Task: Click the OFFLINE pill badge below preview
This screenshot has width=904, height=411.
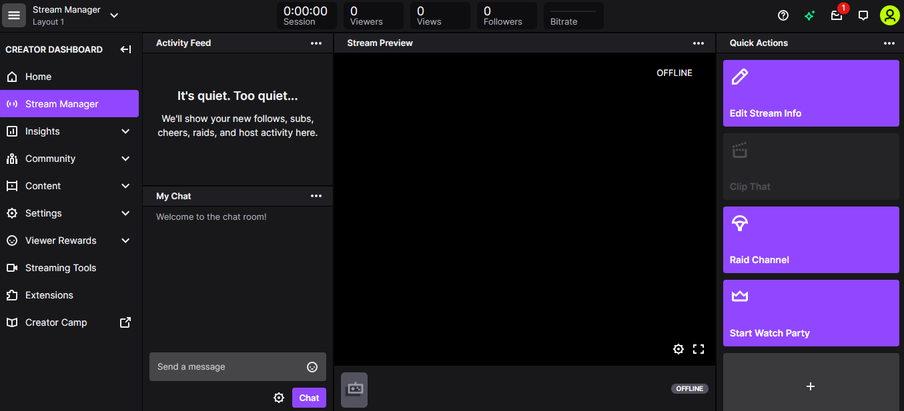Action: 690,388
